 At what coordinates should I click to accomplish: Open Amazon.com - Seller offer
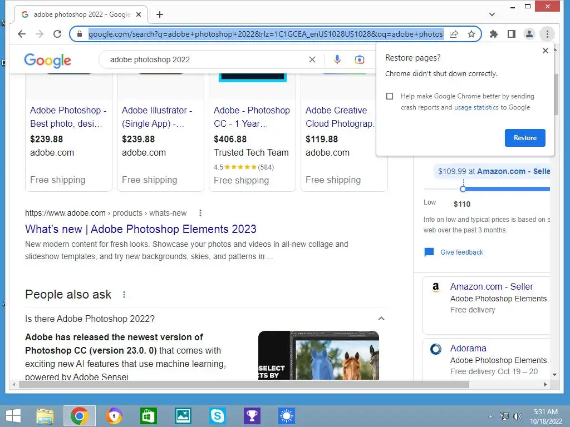(492, 286)
